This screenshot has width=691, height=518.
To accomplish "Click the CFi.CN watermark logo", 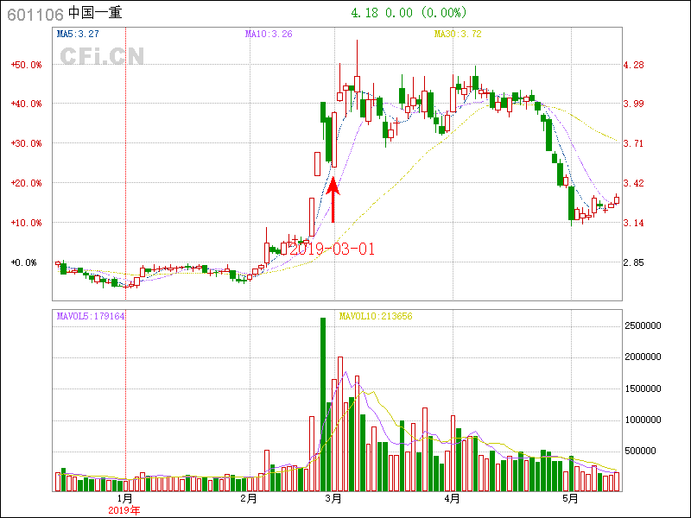I will pos(102,56).
